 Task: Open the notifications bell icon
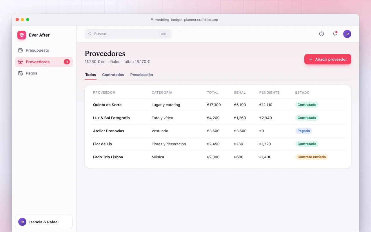tap(335, 34)
